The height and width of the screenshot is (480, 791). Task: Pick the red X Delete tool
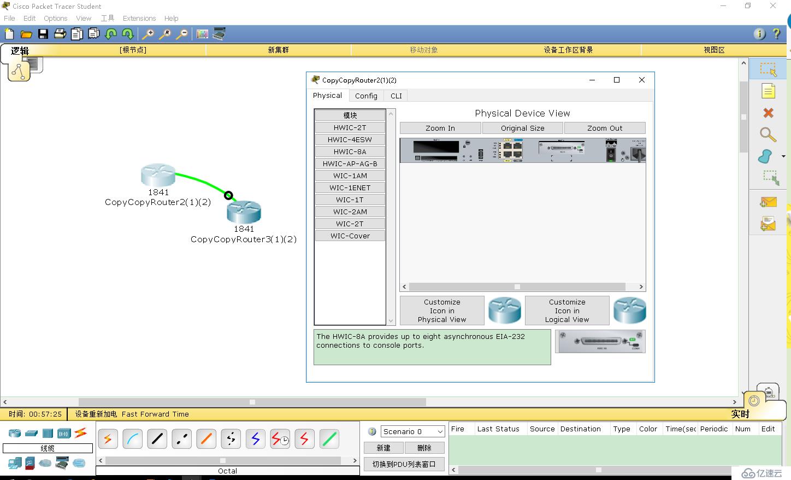(x=768, y=113)
